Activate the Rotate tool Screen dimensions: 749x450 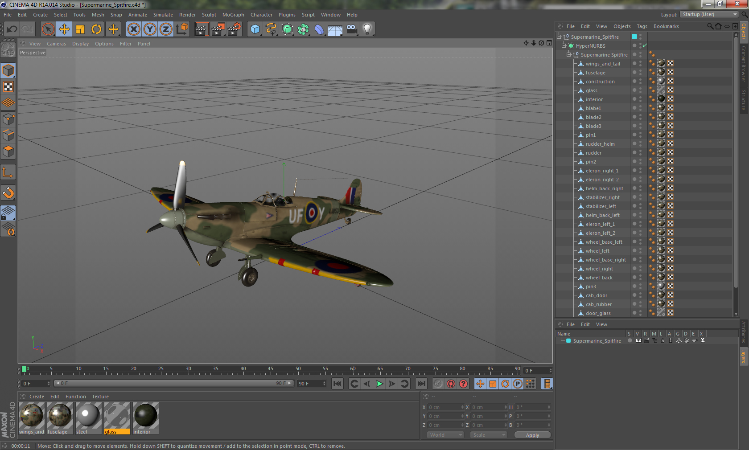click(x=96, y=29)
